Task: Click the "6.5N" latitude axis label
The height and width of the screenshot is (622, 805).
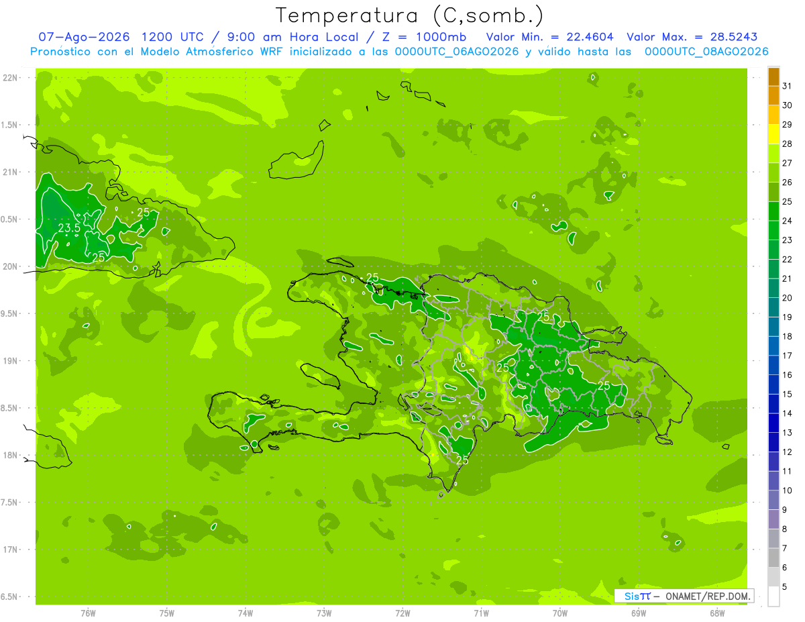Action: 9,597
